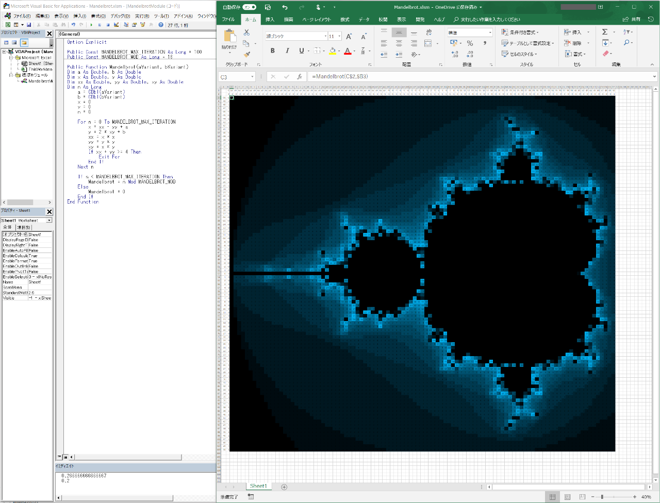Click the zoom slider in status bar
The height and width of the screenshot is (503, 660).
[x=602, y=497]
